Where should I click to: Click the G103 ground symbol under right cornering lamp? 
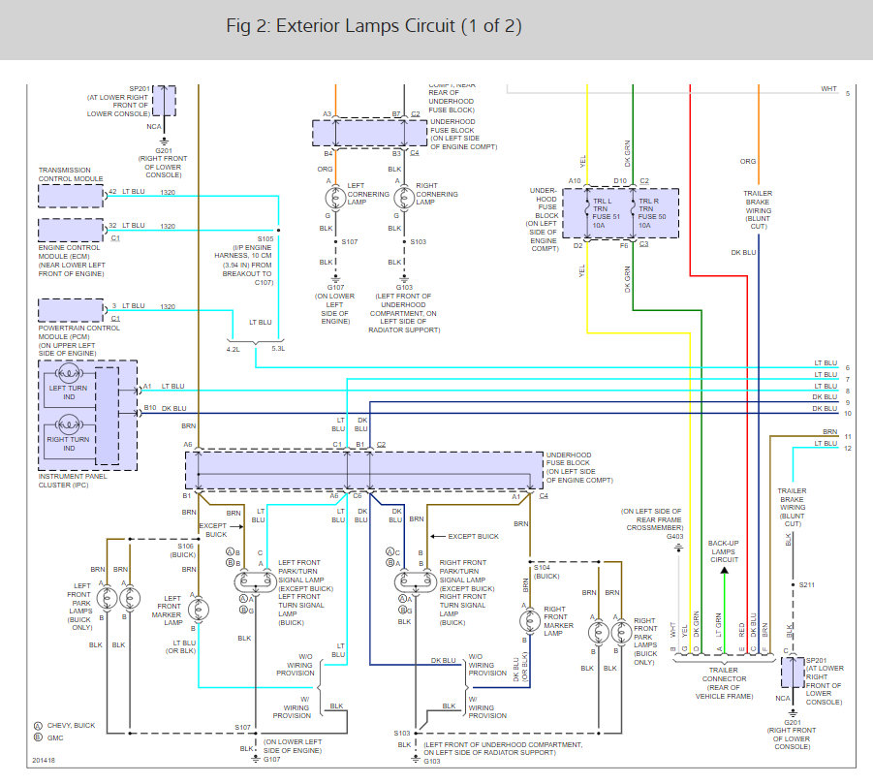point(404,278)
